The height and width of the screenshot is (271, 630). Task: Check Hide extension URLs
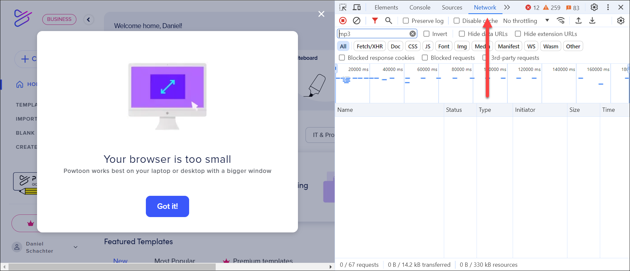point(518,34)
